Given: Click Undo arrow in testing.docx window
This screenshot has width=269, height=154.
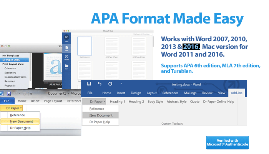Looking at the screenshot, I should pyautogui.click(x=100, y=84).
